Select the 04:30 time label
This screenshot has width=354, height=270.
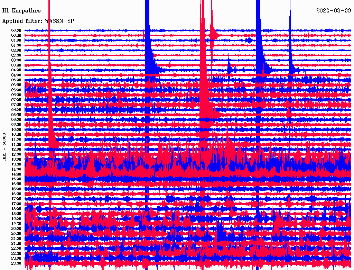tap(16, 75)
